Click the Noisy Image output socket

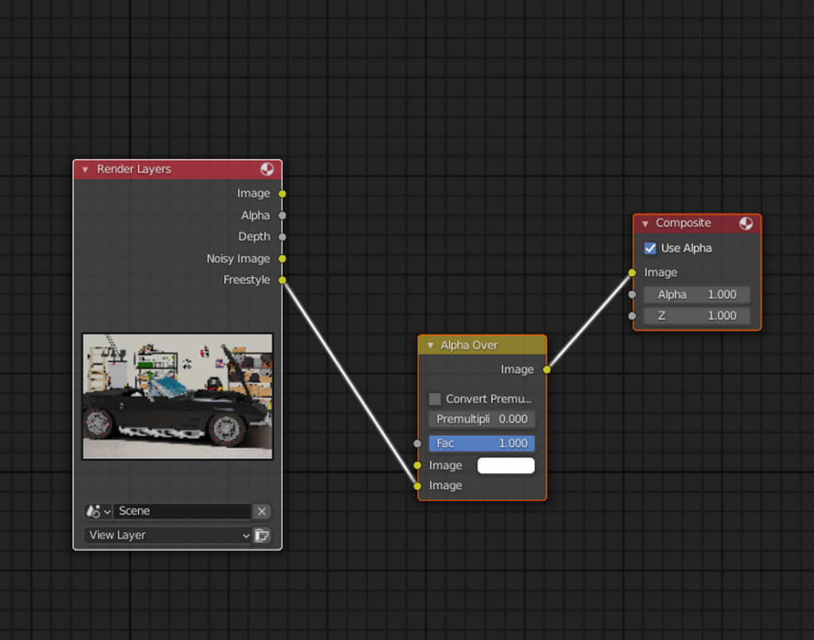pyautogui.click(x=282, y=258)
